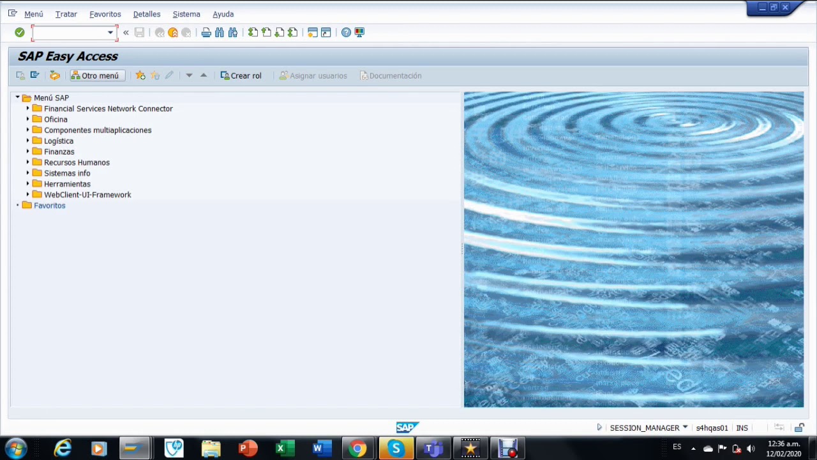Click the Save diskette icon
Screen dimensions: 817x460
coord(139,33)
